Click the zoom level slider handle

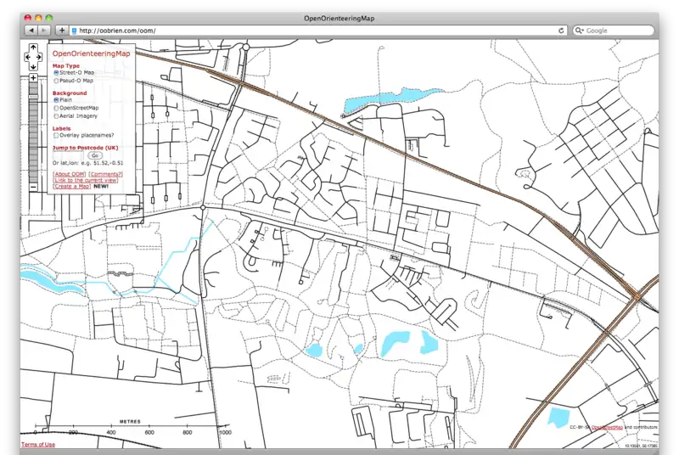click(x=33, y=95)
